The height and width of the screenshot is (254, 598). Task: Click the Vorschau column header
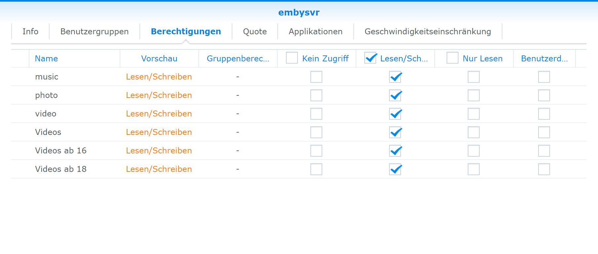(x=159, y=58)
